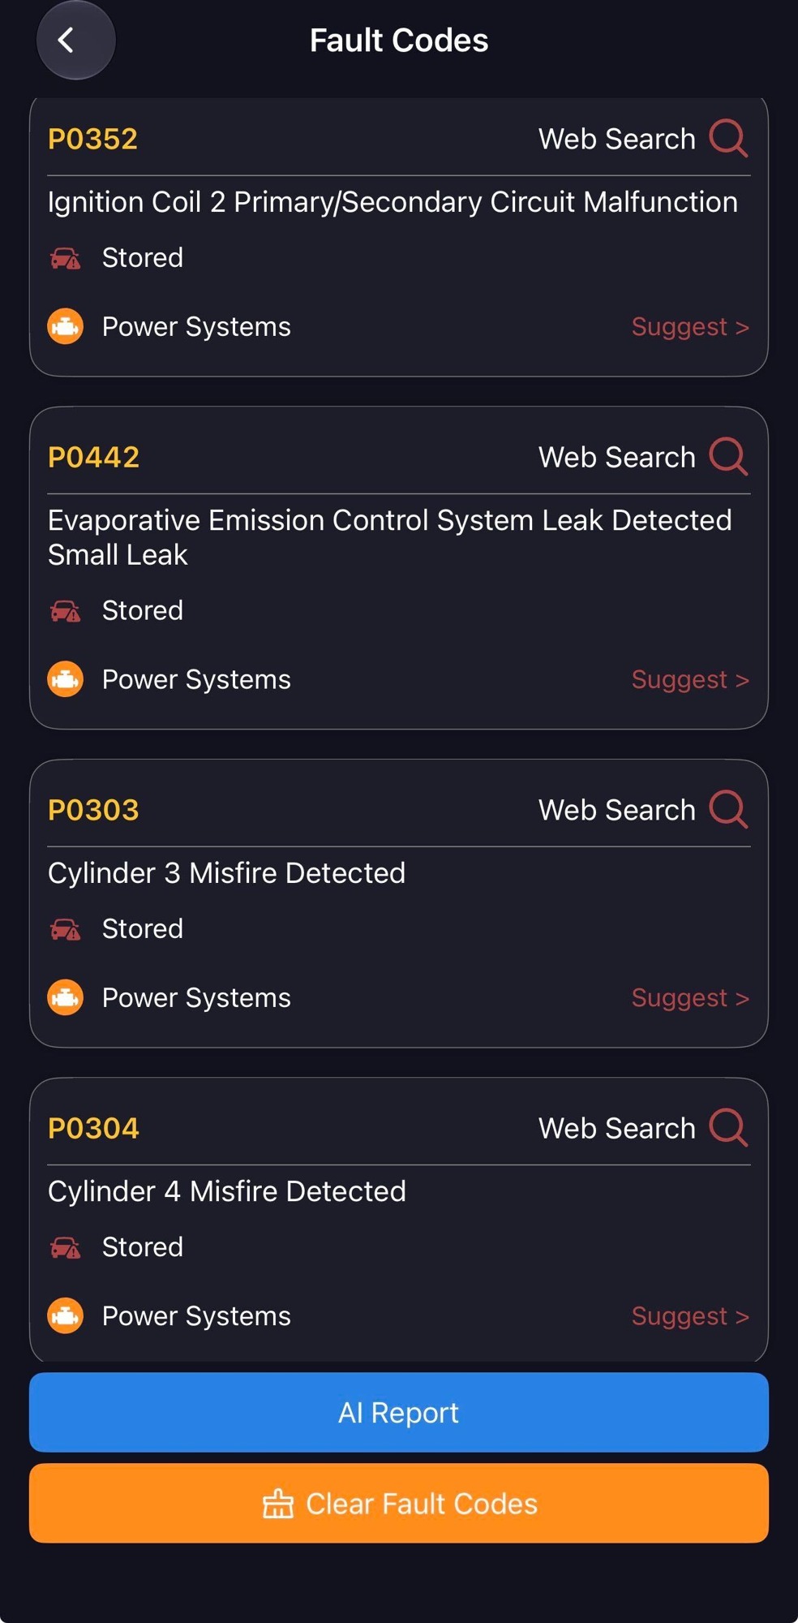Tap Web Search text for P0303

(617, 810)
